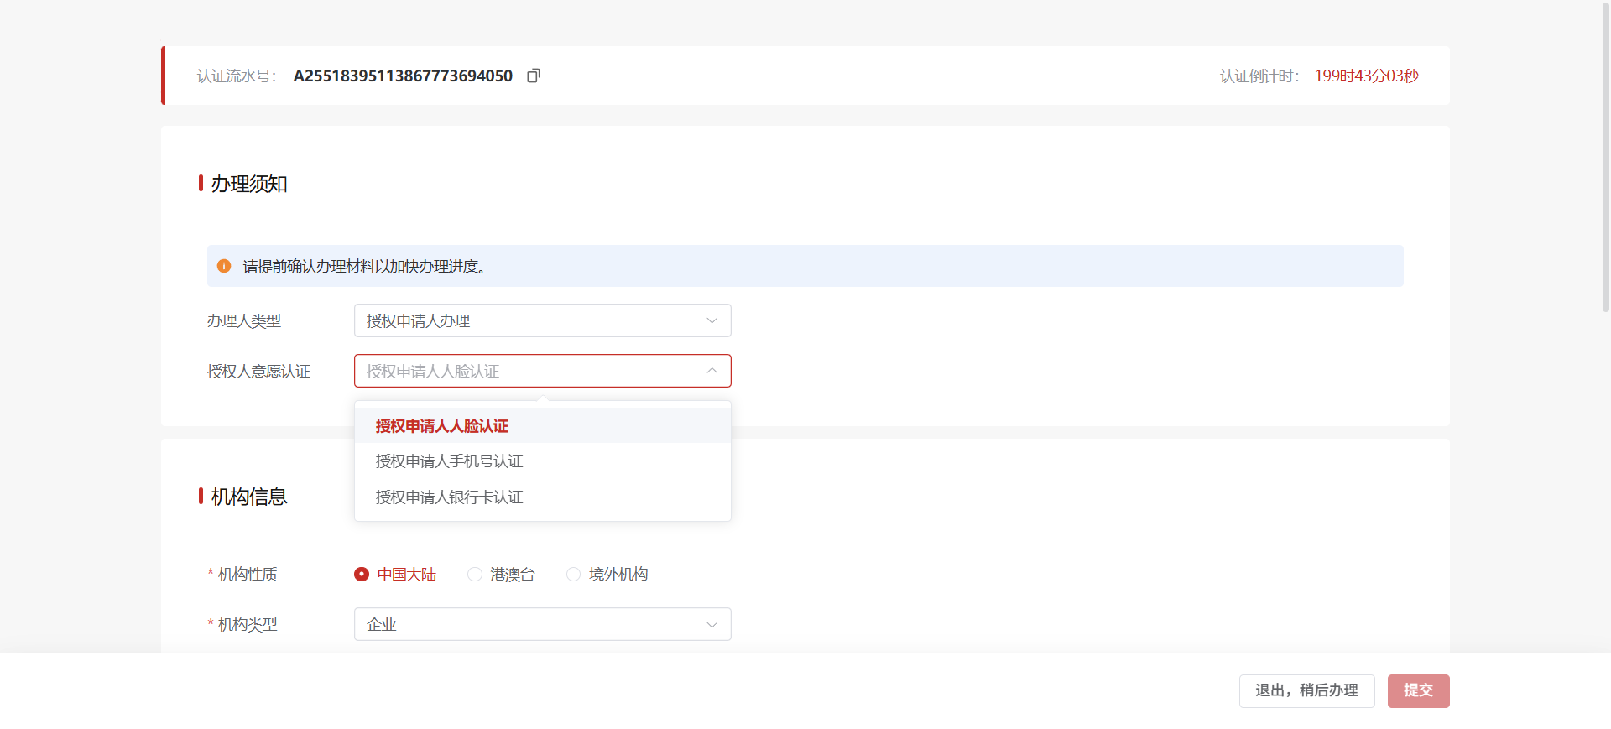Collapse the 授权人意愿认证 dropdown arrow
Image resolution: width=1611 pixels, height=729 pixels.
click(x=712, y=371)
